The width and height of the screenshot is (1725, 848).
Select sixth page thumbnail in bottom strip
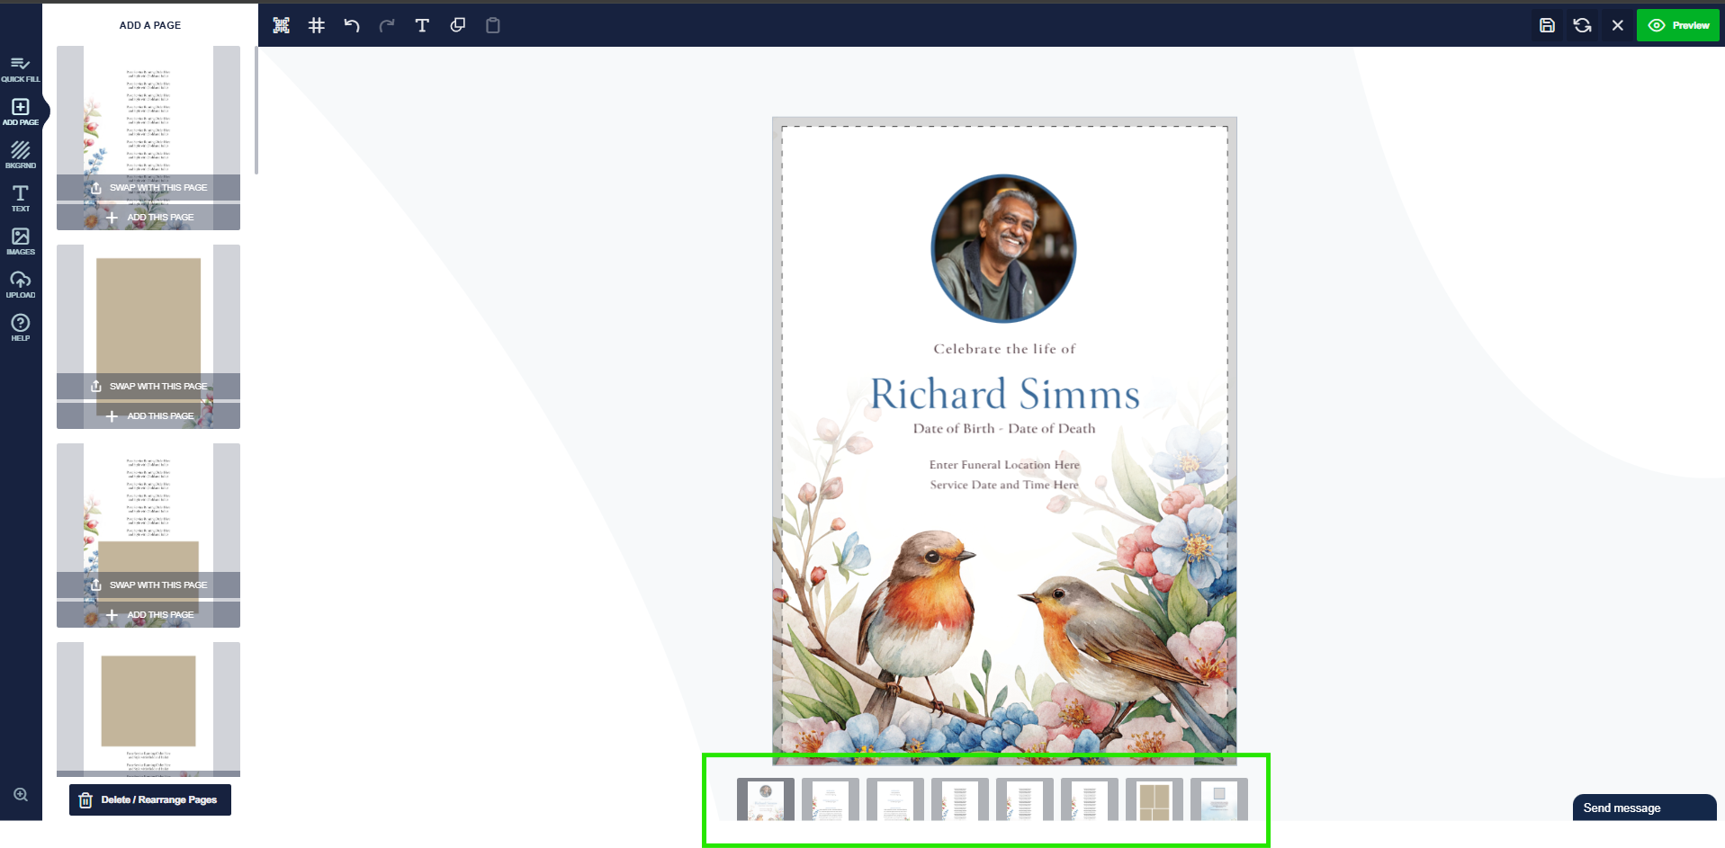coord(1090,799)
